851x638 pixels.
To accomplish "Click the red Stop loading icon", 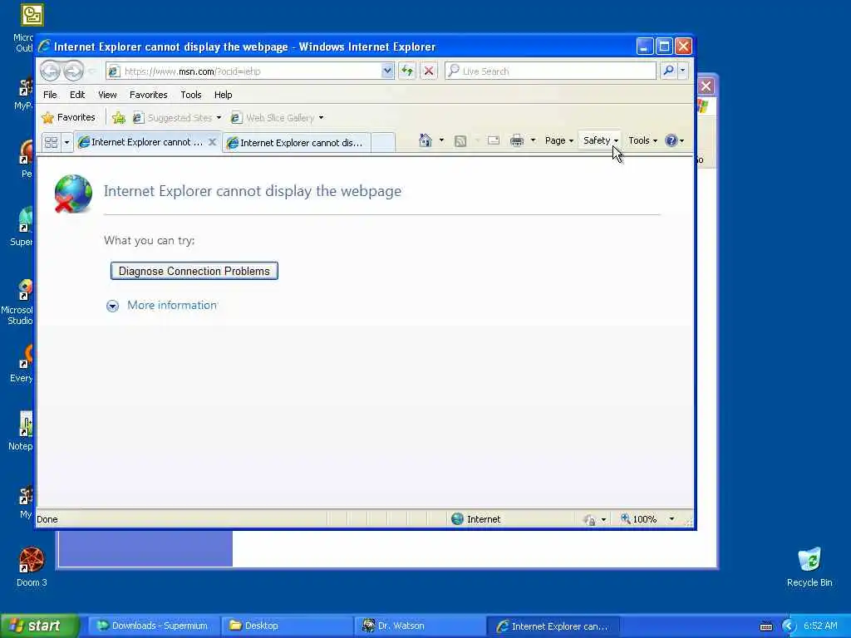I will (x=429, y=71).
